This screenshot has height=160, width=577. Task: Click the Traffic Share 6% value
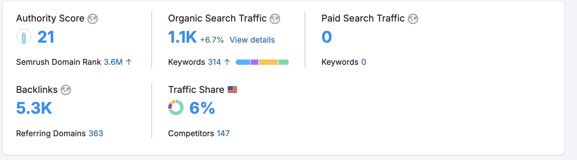(202, 108)
